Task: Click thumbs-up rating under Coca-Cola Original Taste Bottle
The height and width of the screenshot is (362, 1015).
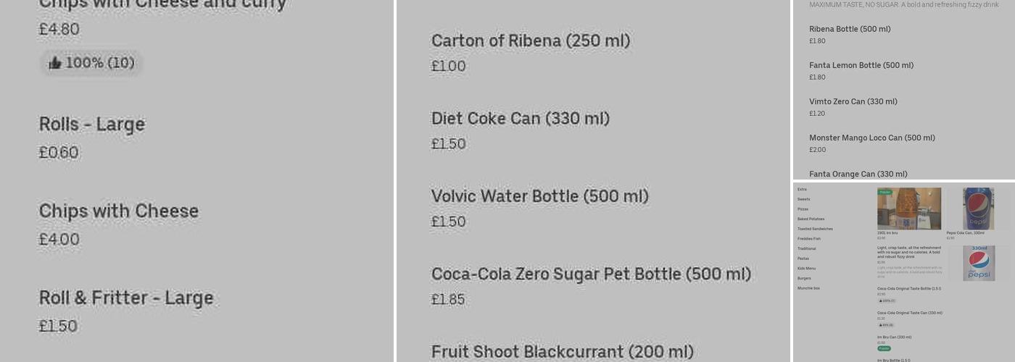Action: coord(887,300)
